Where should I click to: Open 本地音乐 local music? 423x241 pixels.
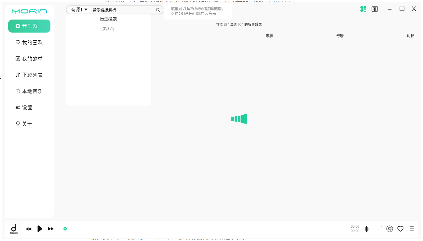pyautogui.click(x=29, y=91)
